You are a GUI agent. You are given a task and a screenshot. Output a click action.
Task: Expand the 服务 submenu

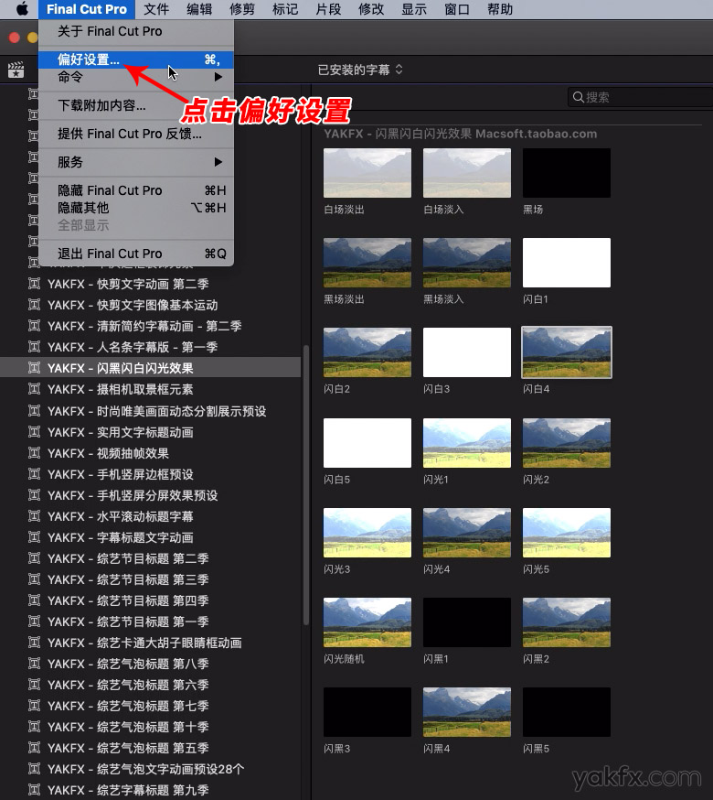tap(136, 162)
